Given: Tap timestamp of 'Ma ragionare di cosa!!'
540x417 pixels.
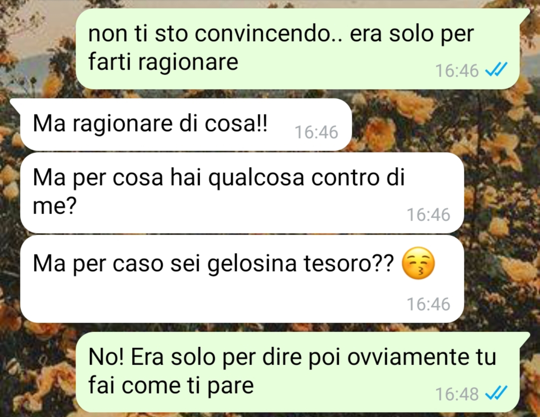Looking at the screenshot, I should click(316, 132).
